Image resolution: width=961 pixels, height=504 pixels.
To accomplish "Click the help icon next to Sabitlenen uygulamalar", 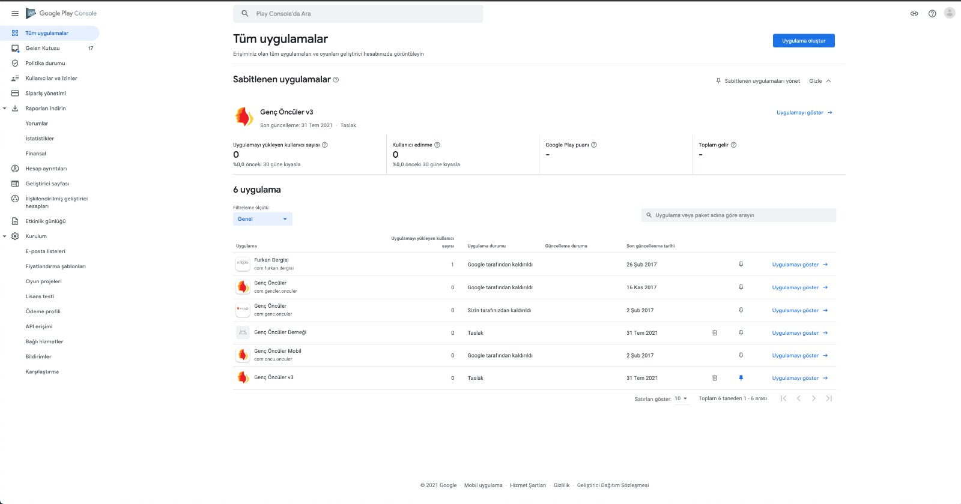I will coord(336,80).
